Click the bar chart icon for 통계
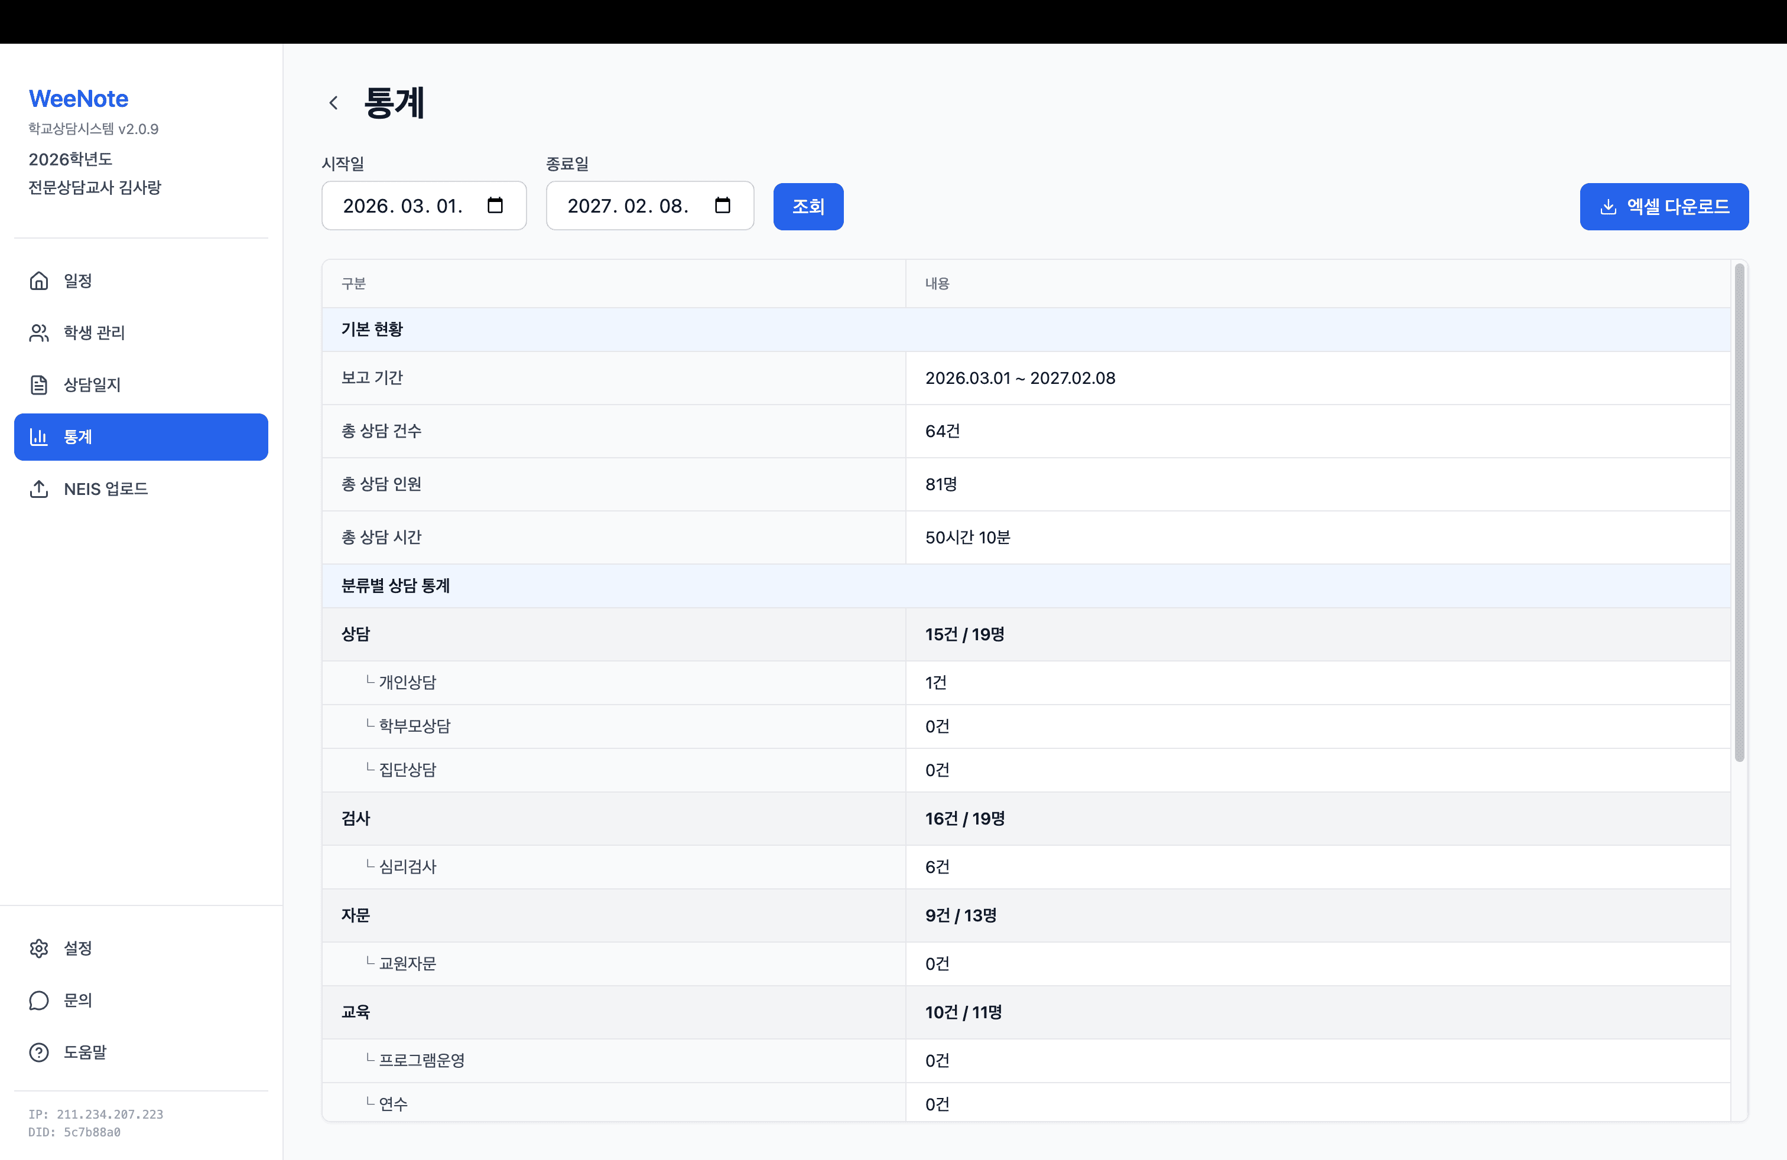The width and height of the screenshot is (1787, 1160). pyautogui.click(x=39, y=436)
